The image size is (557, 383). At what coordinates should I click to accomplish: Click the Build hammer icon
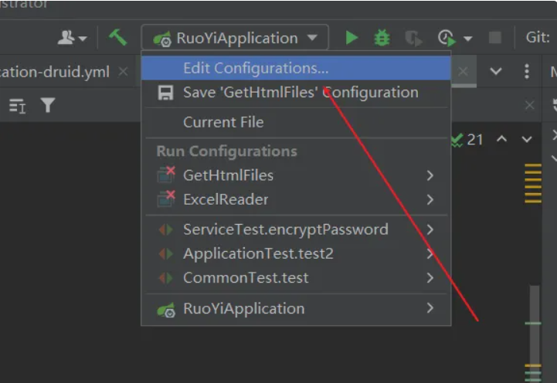pyautogui.click(x=117, y=37)
